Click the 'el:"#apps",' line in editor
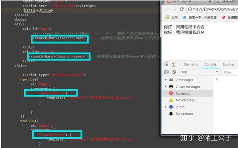The image size is (238, 148). coord(42,125)
